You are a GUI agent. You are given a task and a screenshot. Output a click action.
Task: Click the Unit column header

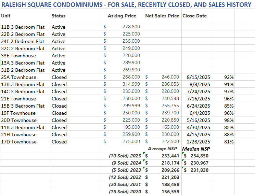coord(6,16)
